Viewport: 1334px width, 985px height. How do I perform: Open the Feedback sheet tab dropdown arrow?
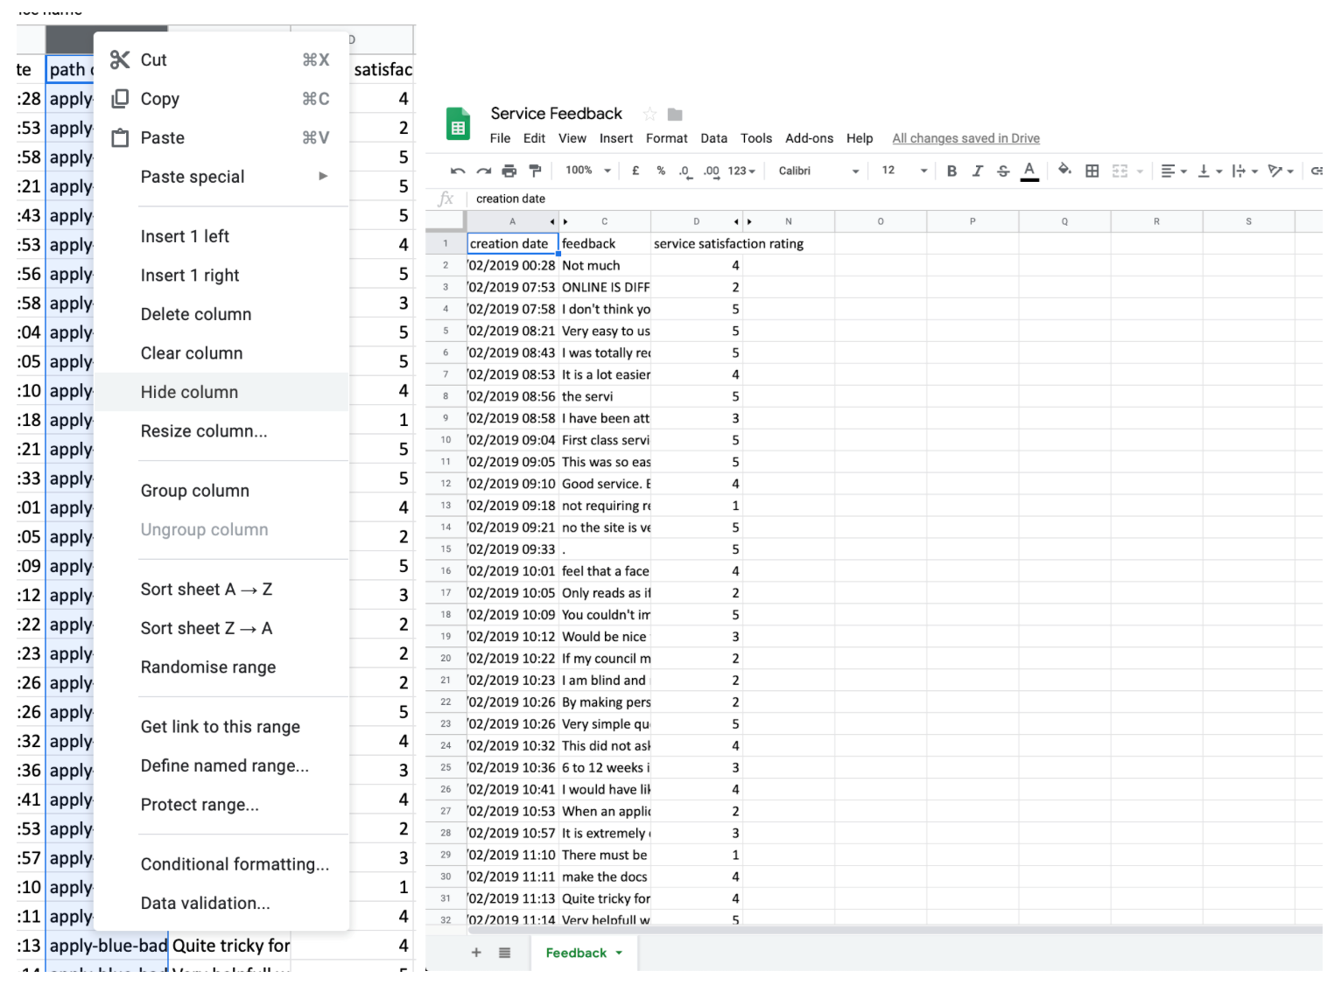click(619, 953)
